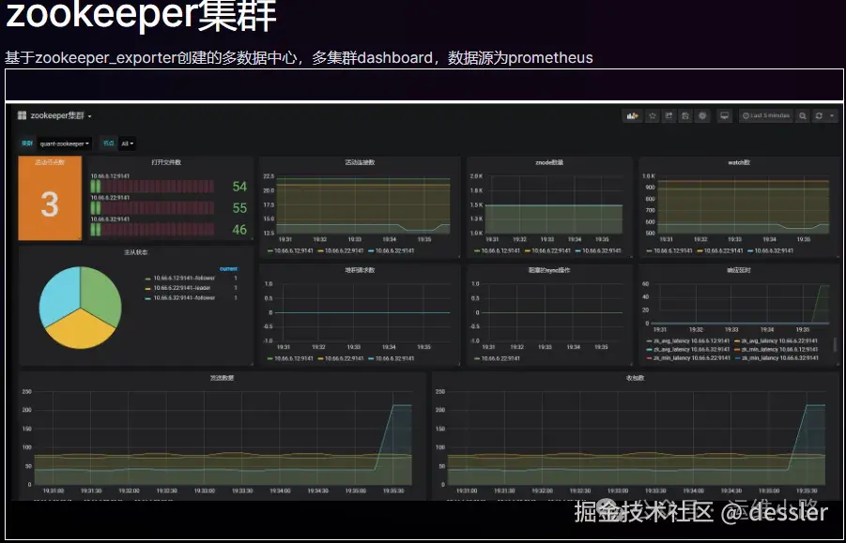Screen dimensions: 846x543
Task: Toggle 10.66.6.12:9141 series in watch数 legend
Action: [669, 251]
